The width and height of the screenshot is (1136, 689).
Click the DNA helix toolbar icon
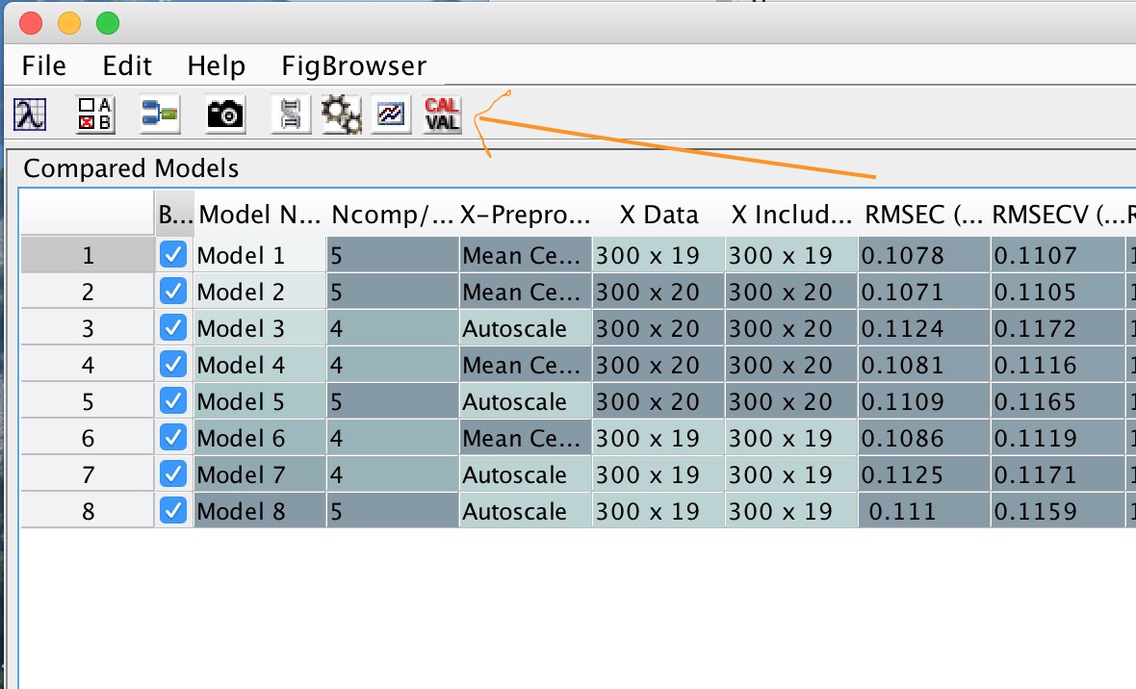289,115
